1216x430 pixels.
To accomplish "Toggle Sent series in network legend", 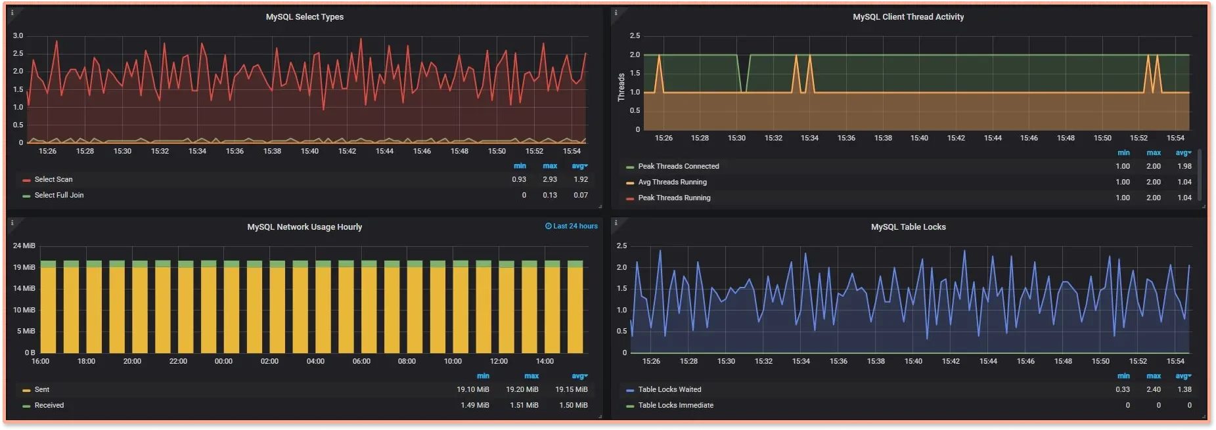I will click(x=42, y=389).
